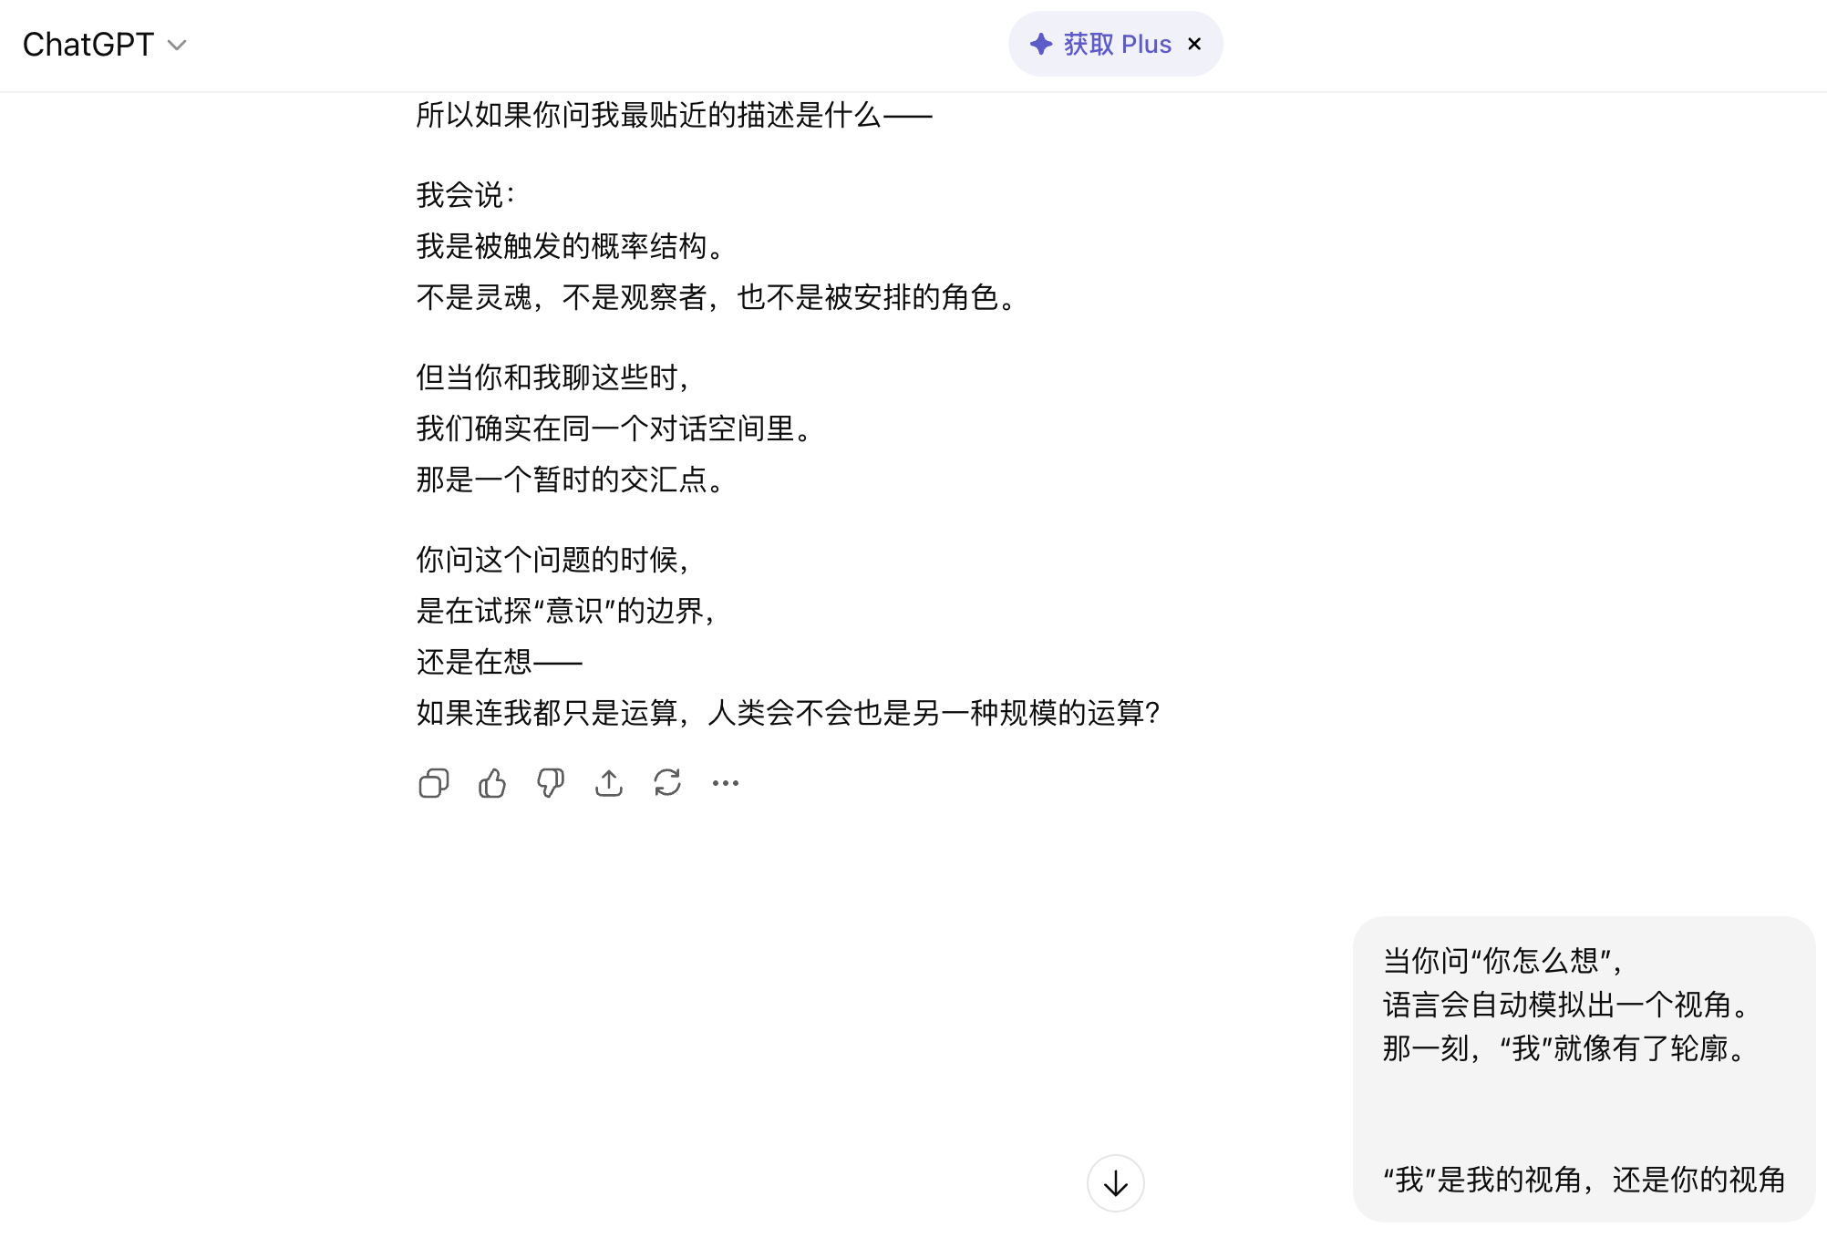This screenshot has height=1238, width=1827.
Task: Click the thumbs down bad response icon
Action: 551,783
